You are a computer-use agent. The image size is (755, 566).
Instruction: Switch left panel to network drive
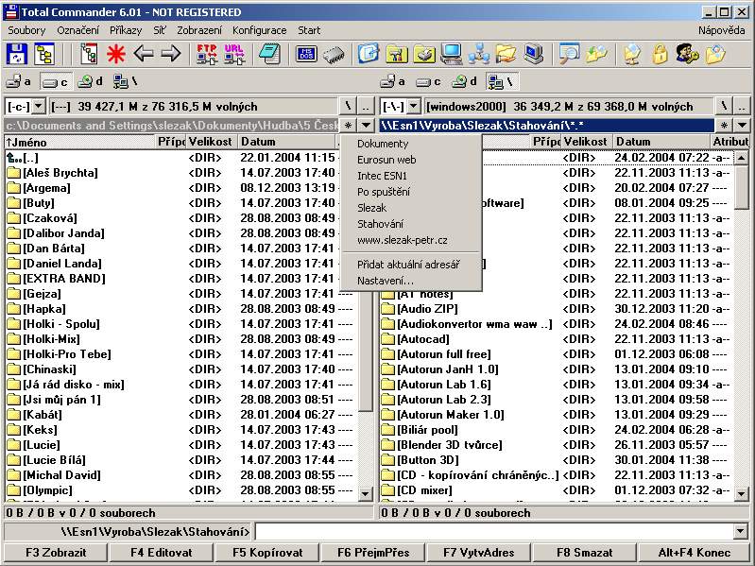[125, 82]
